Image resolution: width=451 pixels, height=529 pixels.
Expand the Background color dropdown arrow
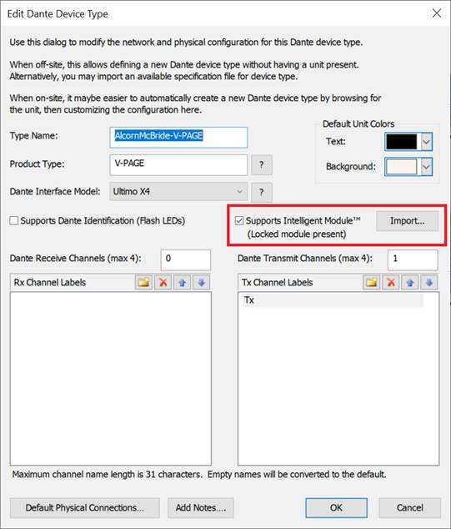426,167
